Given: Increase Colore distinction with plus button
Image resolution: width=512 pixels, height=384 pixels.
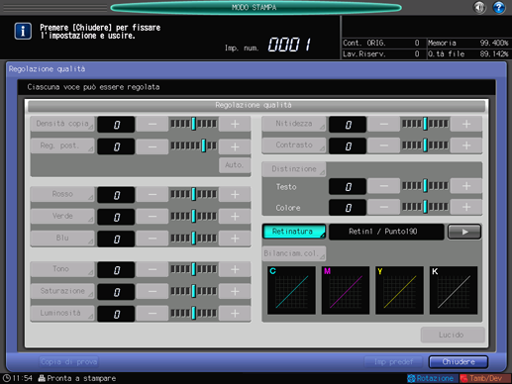Looking at the screenshot, I should (466, 207).
